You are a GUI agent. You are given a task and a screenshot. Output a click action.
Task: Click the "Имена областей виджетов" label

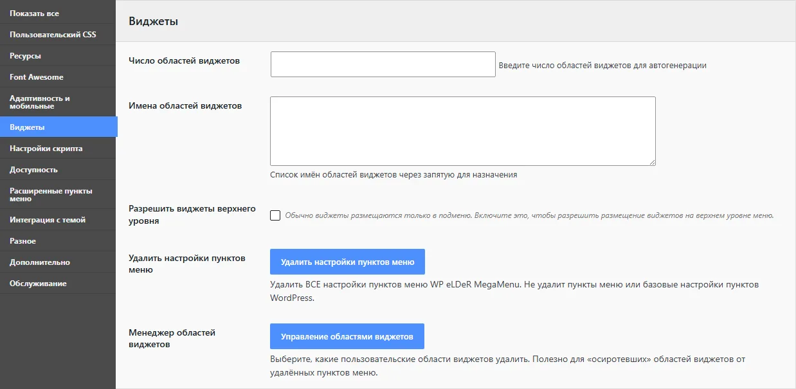click(x=185, y=105)
